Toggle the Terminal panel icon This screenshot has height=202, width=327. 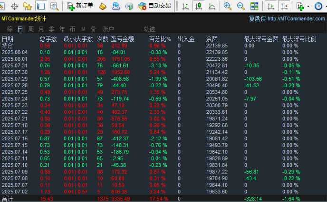(x=41, y=6)
